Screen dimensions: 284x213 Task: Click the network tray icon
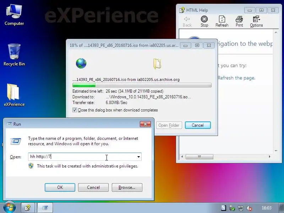coord(241,208)
